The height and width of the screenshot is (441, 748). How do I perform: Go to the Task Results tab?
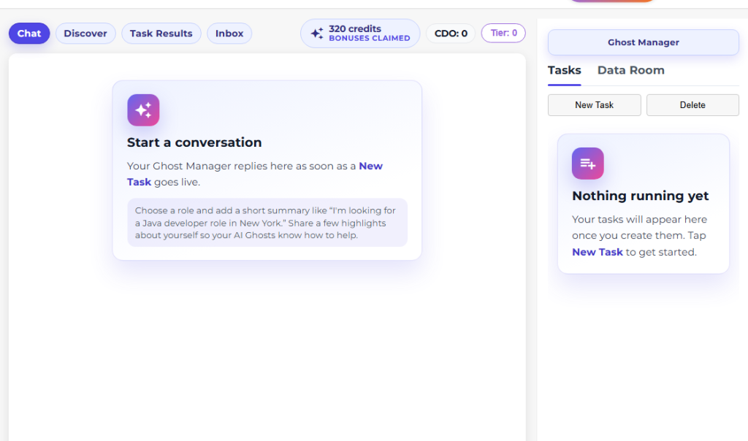click(161, 34)
